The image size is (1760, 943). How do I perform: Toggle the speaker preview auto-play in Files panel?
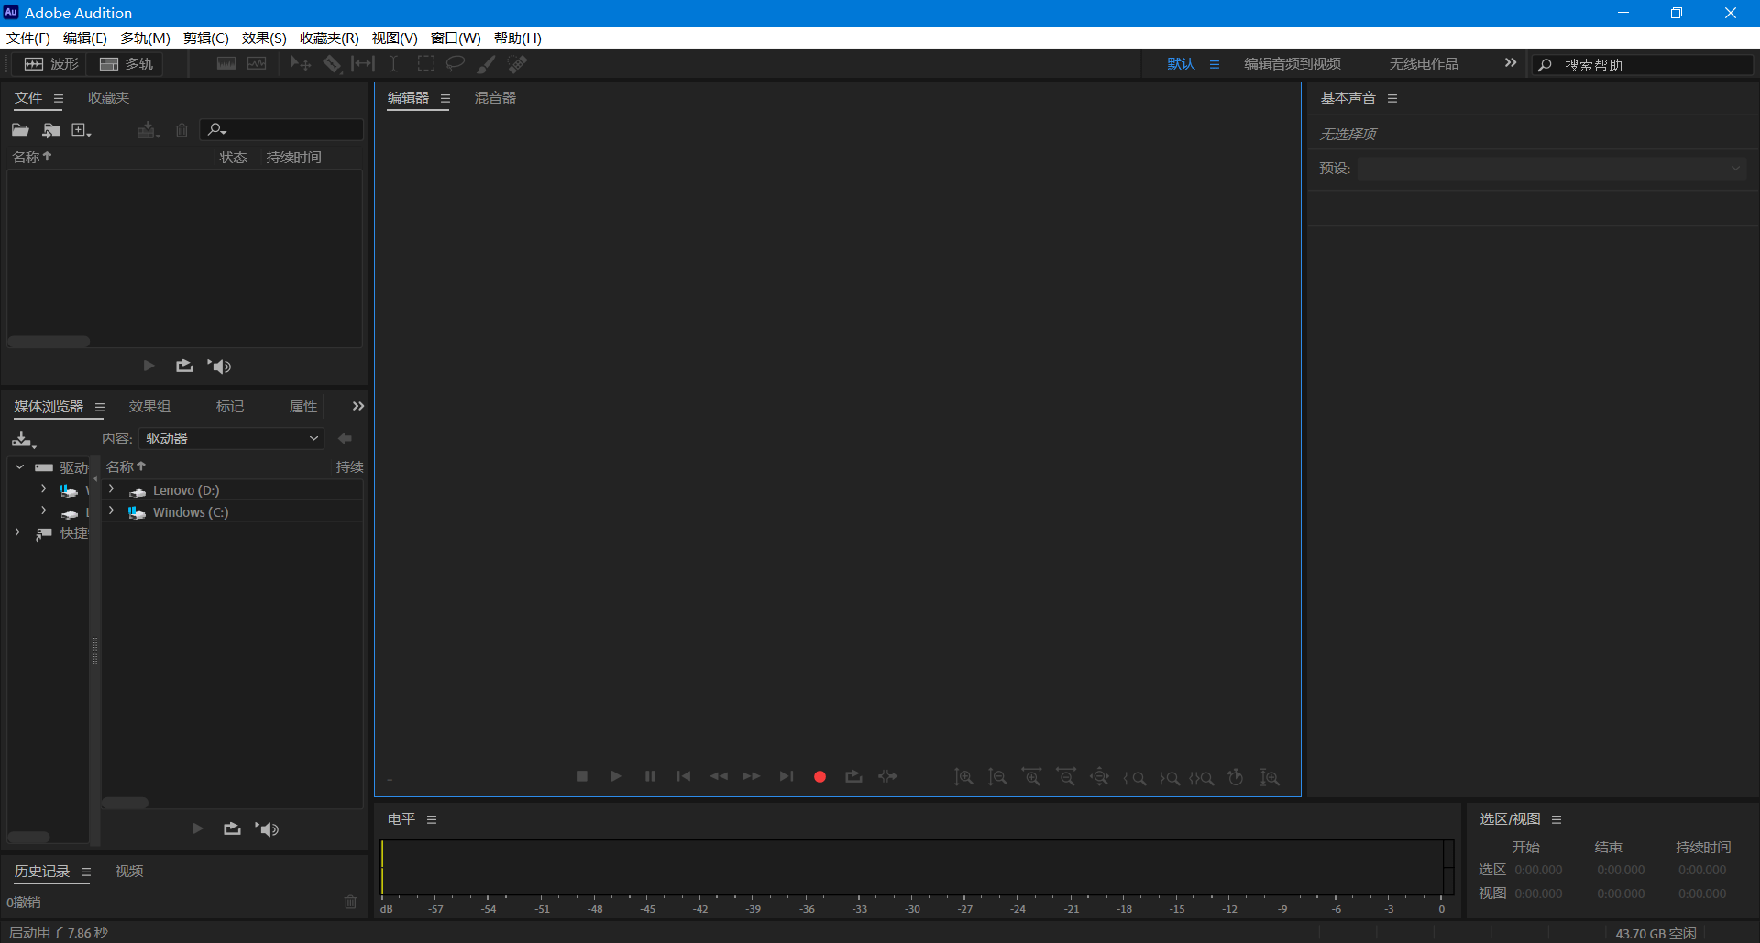tap(219, 366)
